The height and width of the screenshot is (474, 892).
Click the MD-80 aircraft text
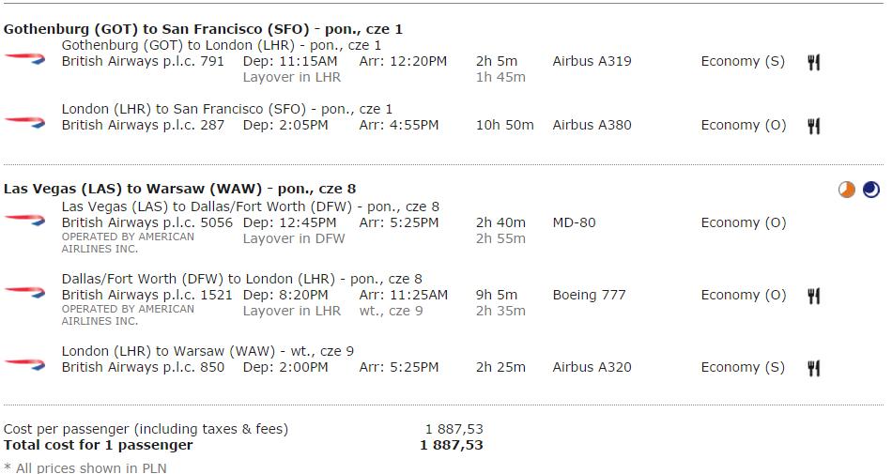574,222
